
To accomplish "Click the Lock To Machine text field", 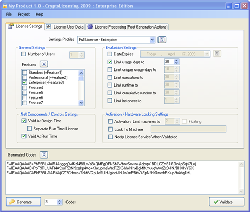I will [x=188, y=129].
